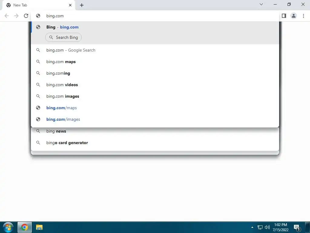310x233 pixels.
Task: Open a new tab with plus button
Action: [82, 5]
